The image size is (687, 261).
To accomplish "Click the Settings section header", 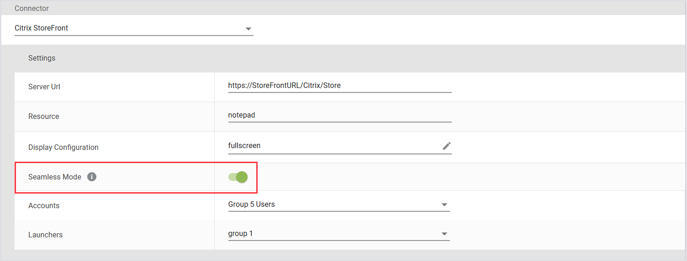I will tap(42, 58).
